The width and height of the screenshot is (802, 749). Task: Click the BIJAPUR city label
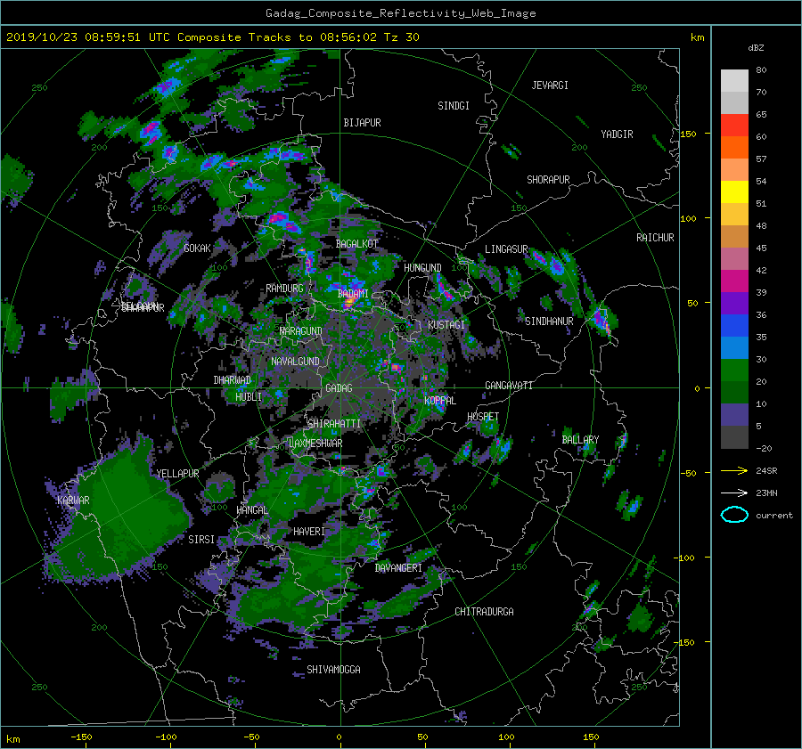[x=362, y=123]
